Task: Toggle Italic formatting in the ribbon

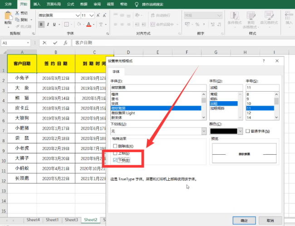Action: 48,25
